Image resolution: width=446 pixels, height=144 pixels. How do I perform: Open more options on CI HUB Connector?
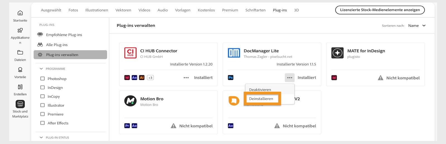click(186, 78)
